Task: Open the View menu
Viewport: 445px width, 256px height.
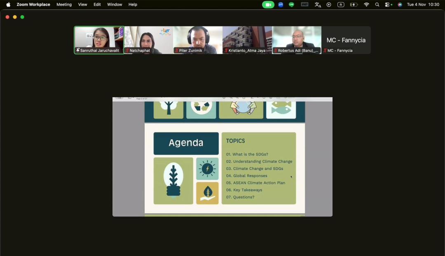Action: point(82,5)
